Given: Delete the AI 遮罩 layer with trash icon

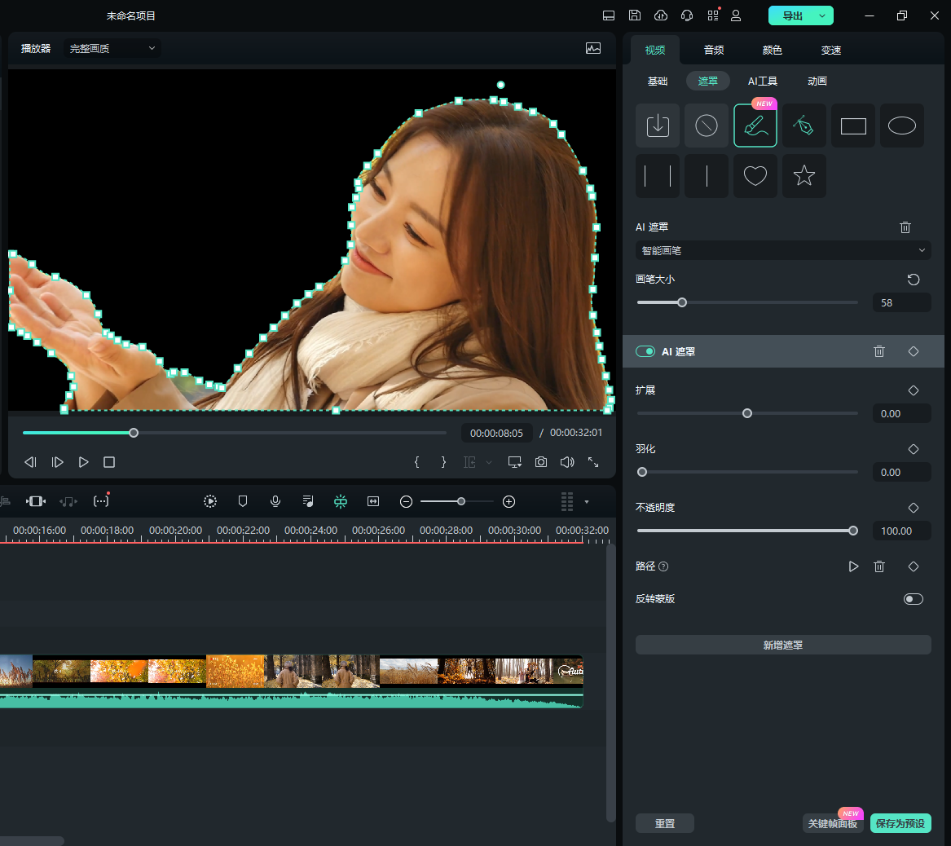Looking at the screenshot, I should tap(878, 351).
